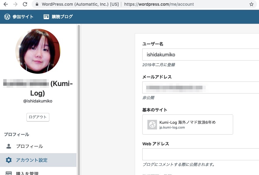Click the Web アドレス input field
The height and width of the screenshot is (175, 259).
(x=201, y=154)
